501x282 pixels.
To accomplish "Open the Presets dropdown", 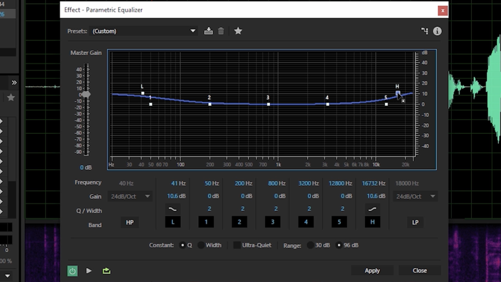I will pyautogui.click(x=144, y=31).
